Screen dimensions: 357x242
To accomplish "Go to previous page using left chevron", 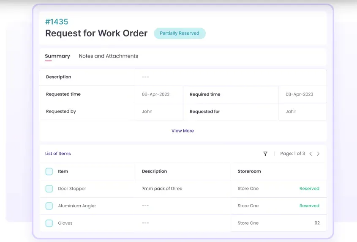I will tap(311, 154).
